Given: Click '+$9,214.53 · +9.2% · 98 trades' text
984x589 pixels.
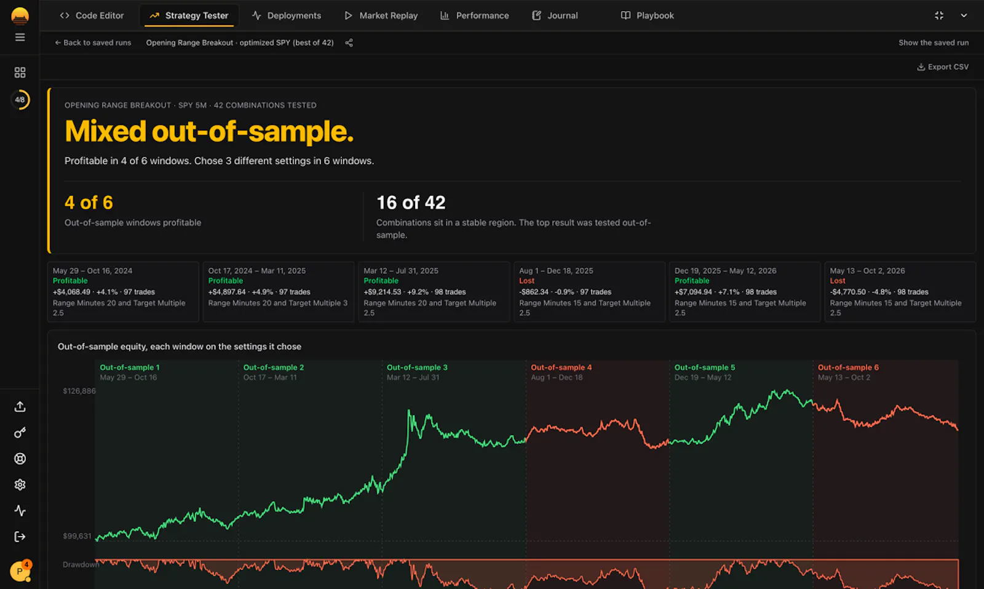Looking at the screenshot, I should coord(415,292).
